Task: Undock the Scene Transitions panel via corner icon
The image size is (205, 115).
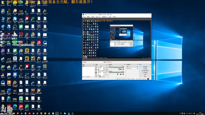Action: (138, 65)
